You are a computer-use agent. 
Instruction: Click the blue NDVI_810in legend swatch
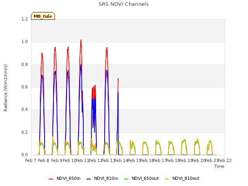coord(89,179)
